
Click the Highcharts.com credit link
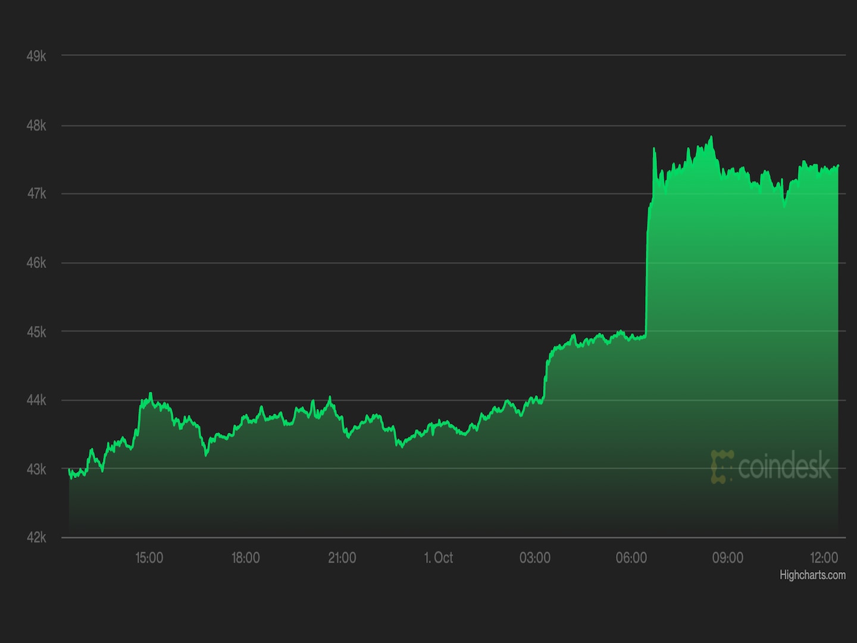(x=812, y=575)
